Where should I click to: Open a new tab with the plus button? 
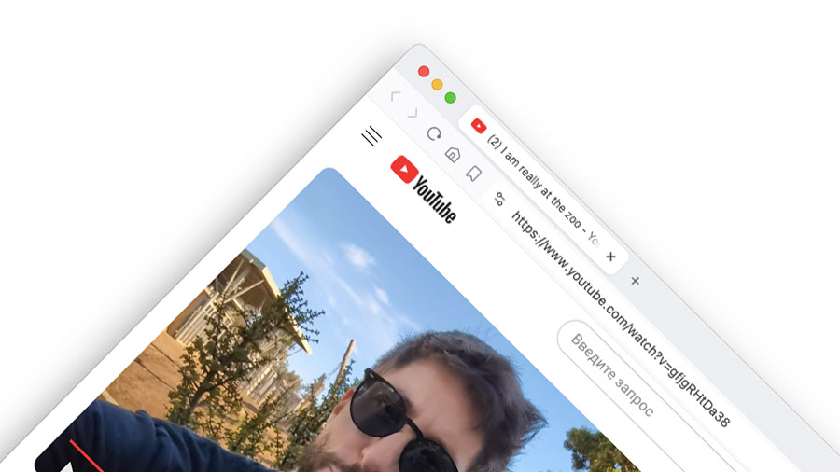click(x=636, y=281)
